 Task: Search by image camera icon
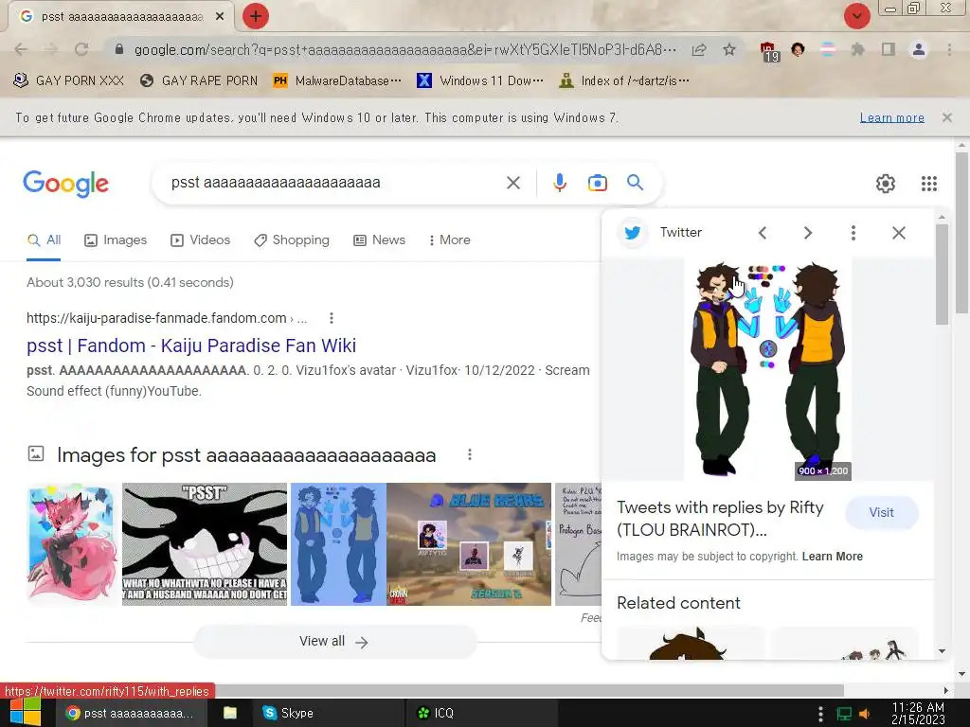(597, 183)
